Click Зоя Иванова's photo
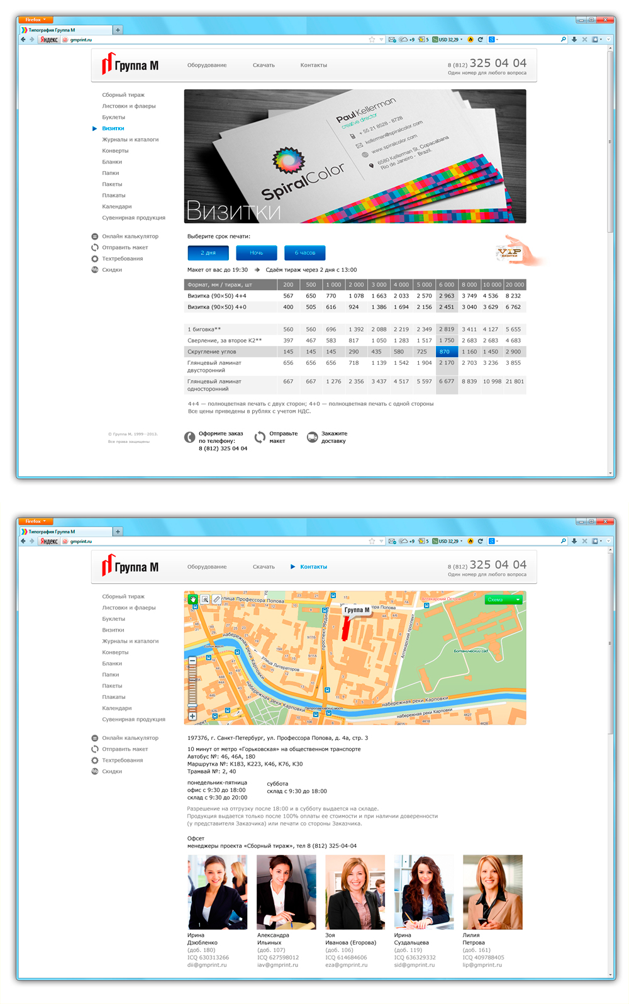The image size is (629, 1004). click(x=355, y=892)
